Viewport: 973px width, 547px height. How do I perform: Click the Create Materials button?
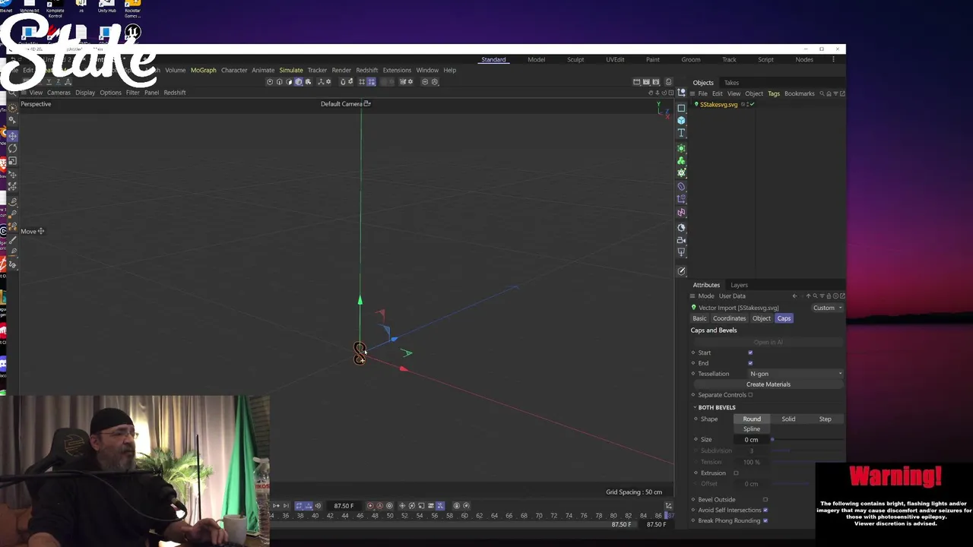(x=768, y=384)
